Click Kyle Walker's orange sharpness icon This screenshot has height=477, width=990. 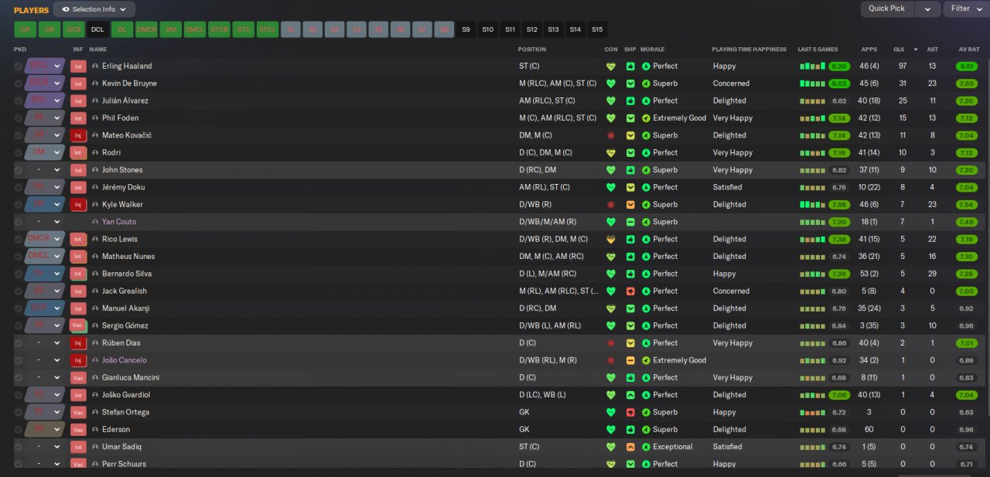tap(630, 205)
